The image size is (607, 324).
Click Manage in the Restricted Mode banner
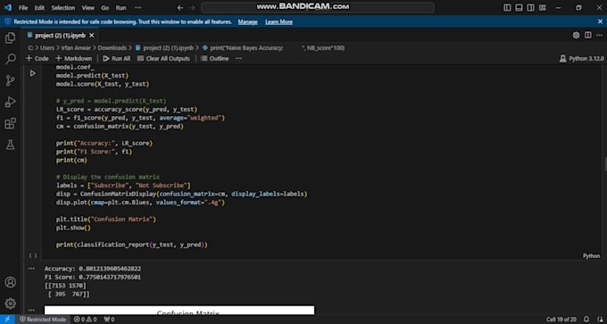[248, 22]
